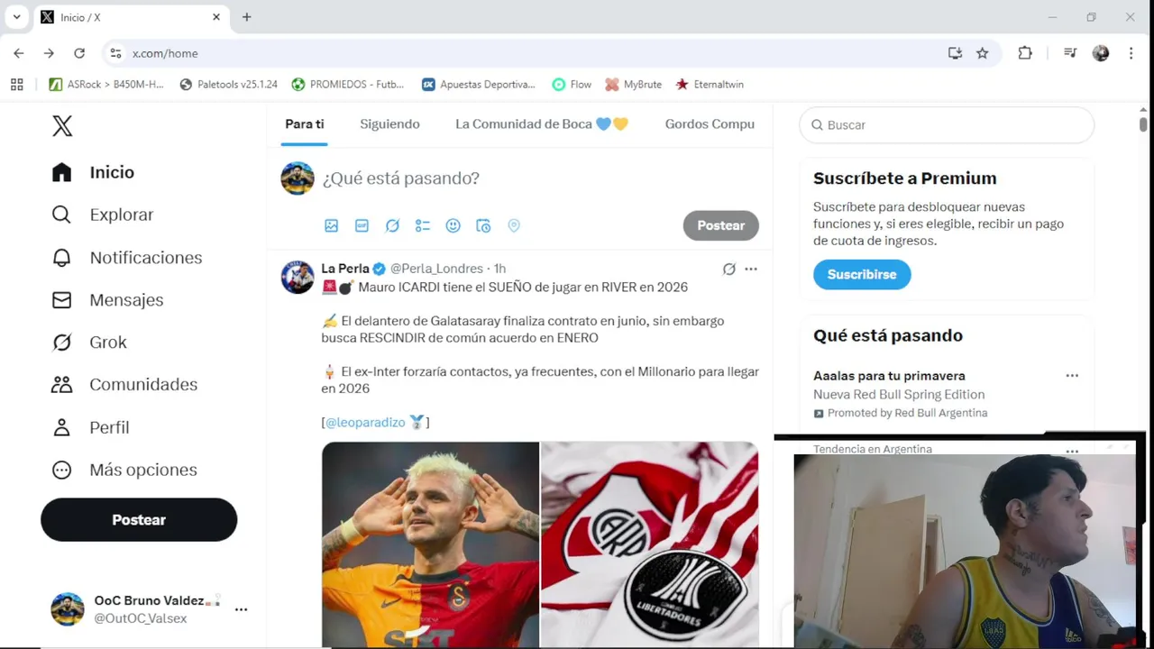This screenshot has height=649, width=1154.
Task: Open Chrome extensions puzzle icon
Action: click(x=1025, y=53)
